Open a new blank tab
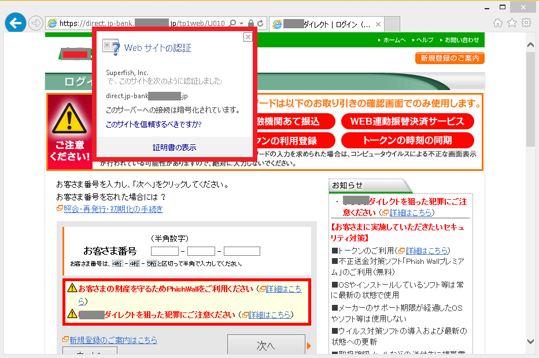Image resolution: width=539 pixels, height=358 pixels. [x=392, y=24]
